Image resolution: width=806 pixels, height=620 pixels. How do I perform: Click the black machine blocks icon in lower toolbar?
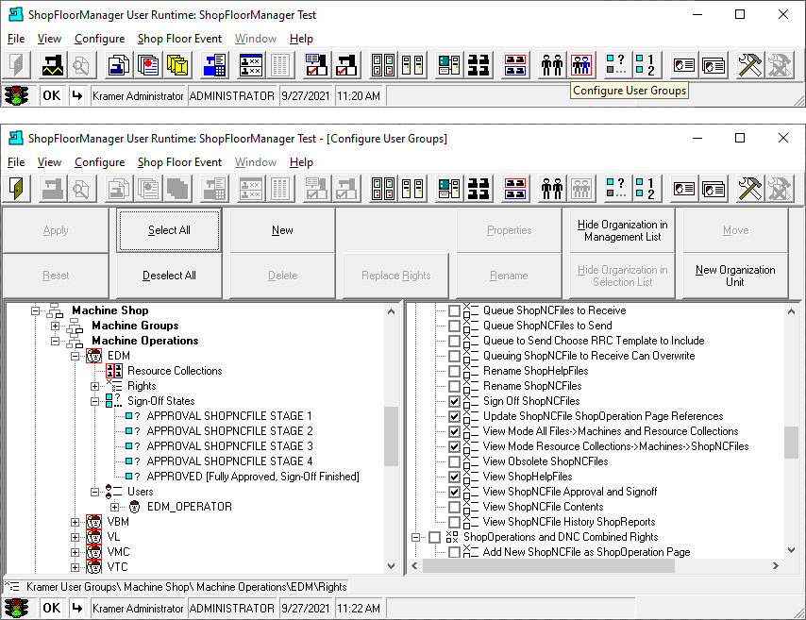tap(479, 189)
